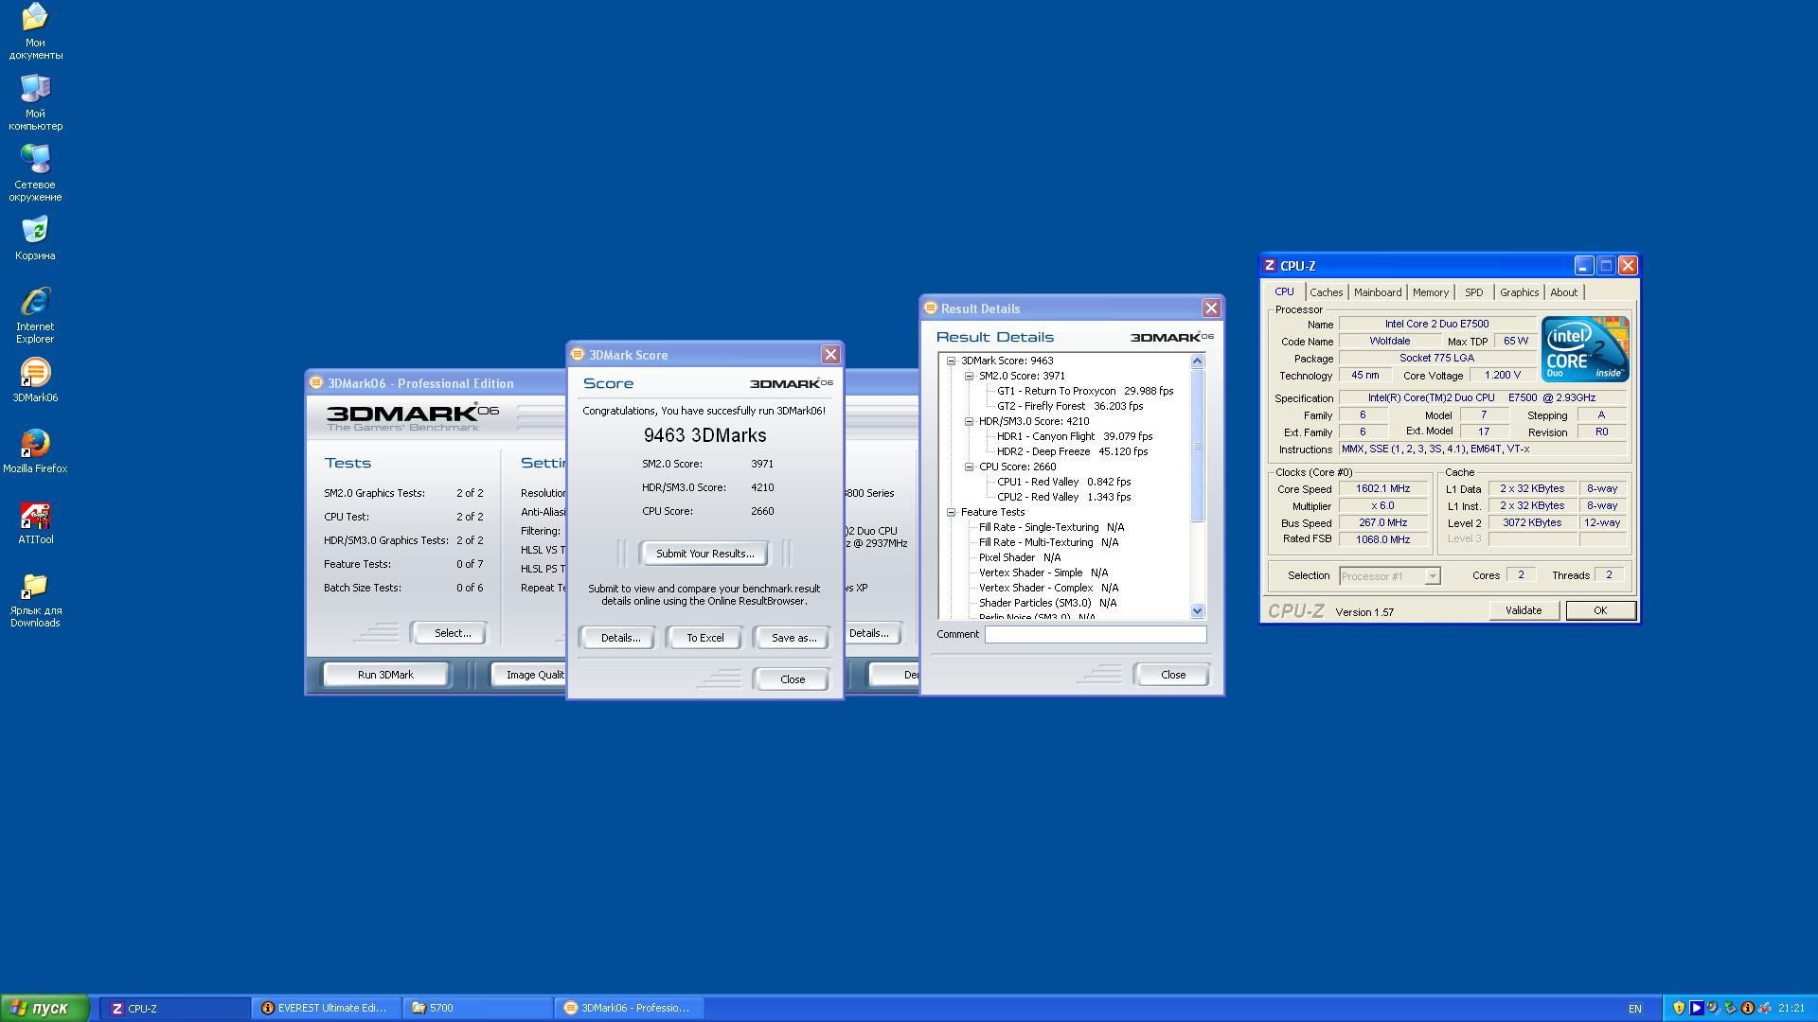The height and width of the screenshot is (1022, 1818).
Task: Click the Submit Your Results button
Action: 704,554
